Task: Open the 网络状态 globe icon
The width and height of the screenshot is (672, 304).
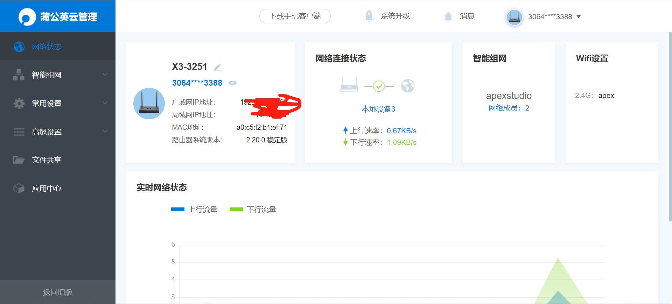Action: click(19, 47)
